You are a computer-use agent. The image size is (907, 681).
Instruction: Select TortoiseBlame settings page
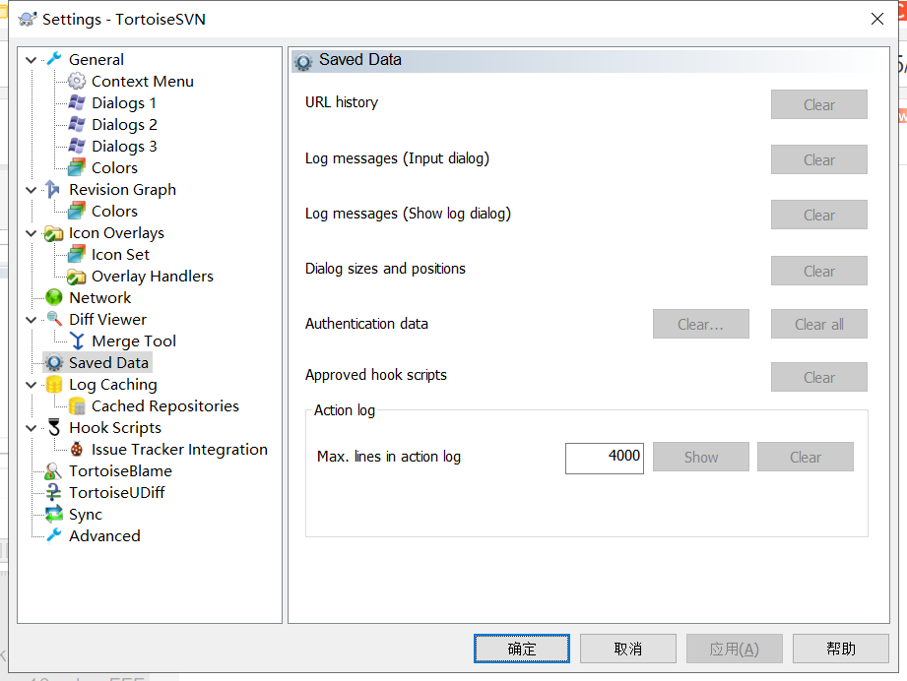click(x=120, y=471)
